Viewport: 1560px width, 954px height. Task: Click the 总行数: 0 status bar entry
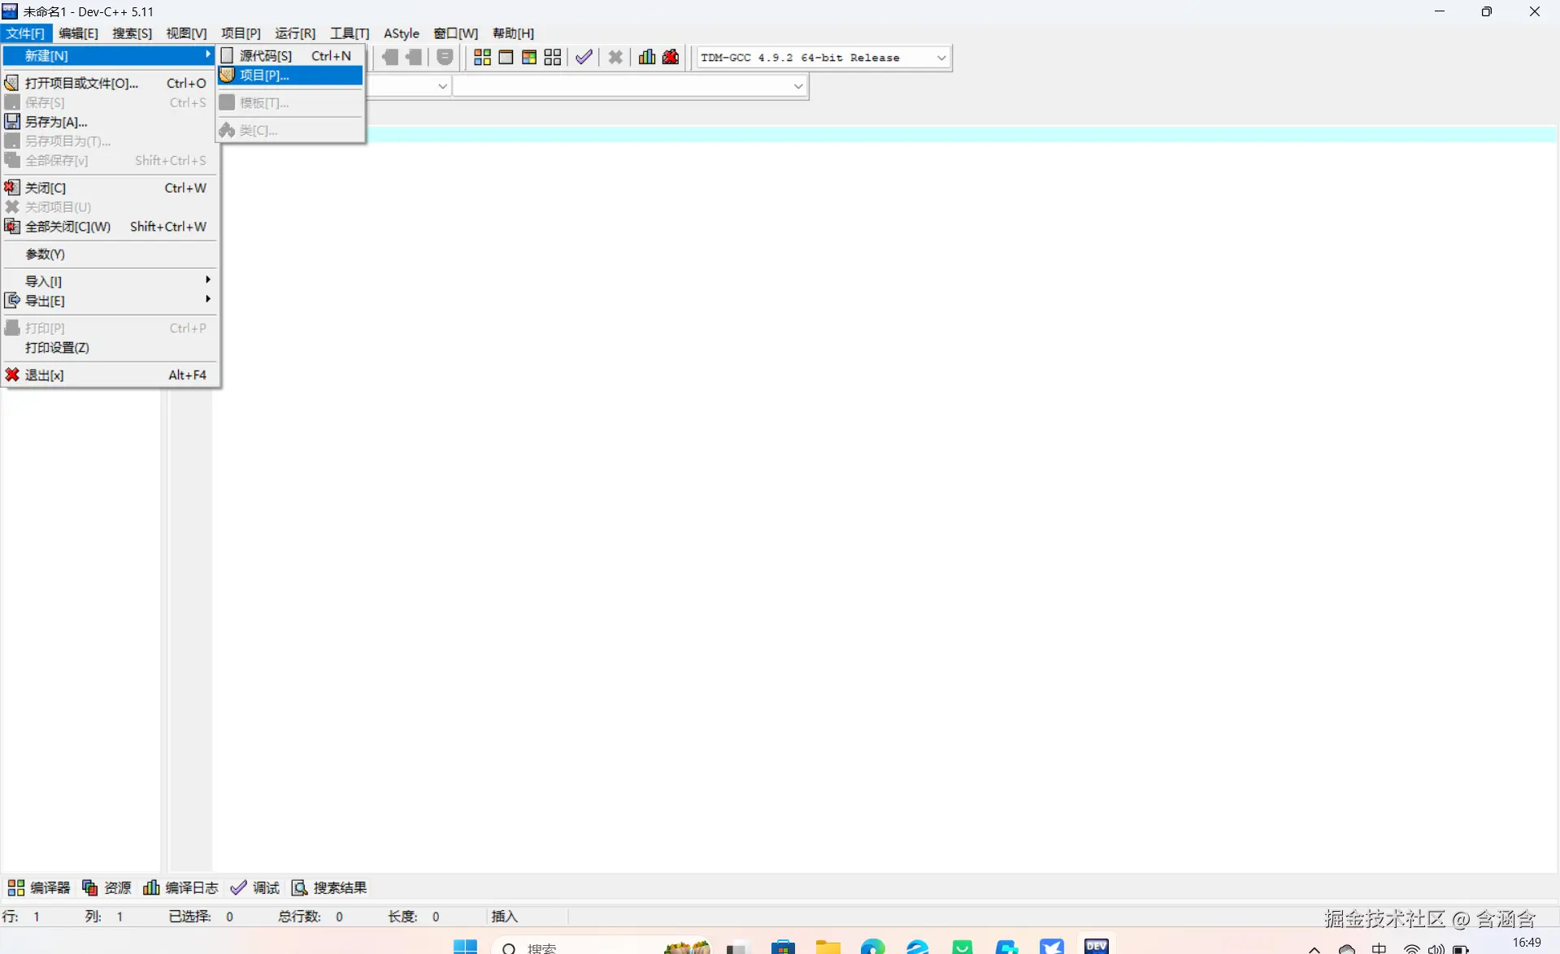point(311,917)
